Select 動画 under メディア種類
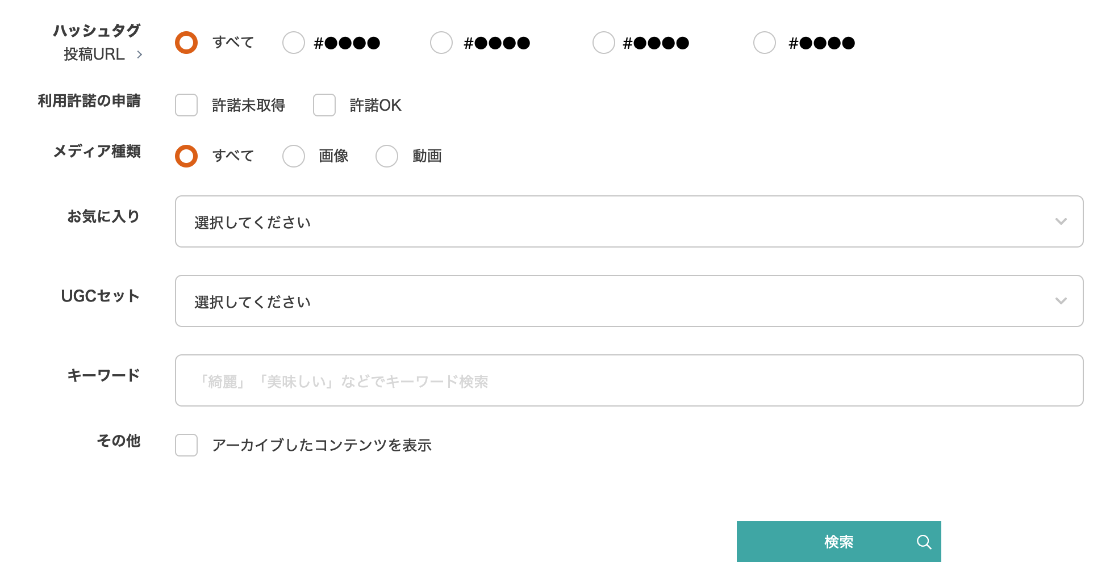The width and height of the screenshot is (1110, 578). tap(387, 156)
